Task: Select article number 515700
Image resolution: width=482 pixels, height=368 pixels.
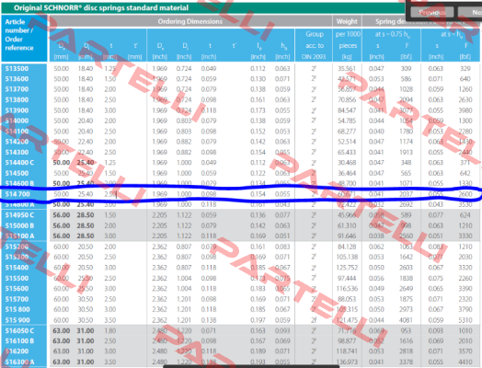Action: click(x=17, y=299)
